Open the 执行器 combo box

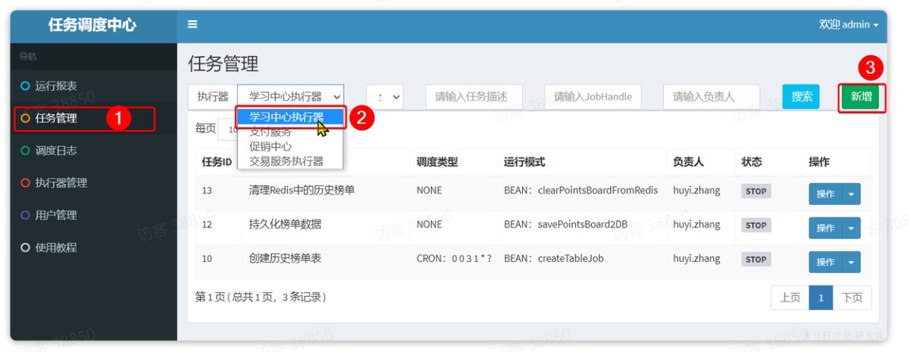290,96
